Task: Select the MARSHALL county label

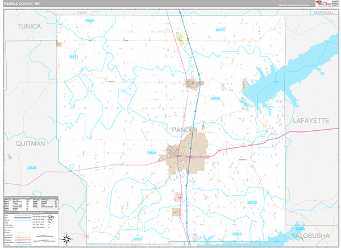Action: click(324, 13)
